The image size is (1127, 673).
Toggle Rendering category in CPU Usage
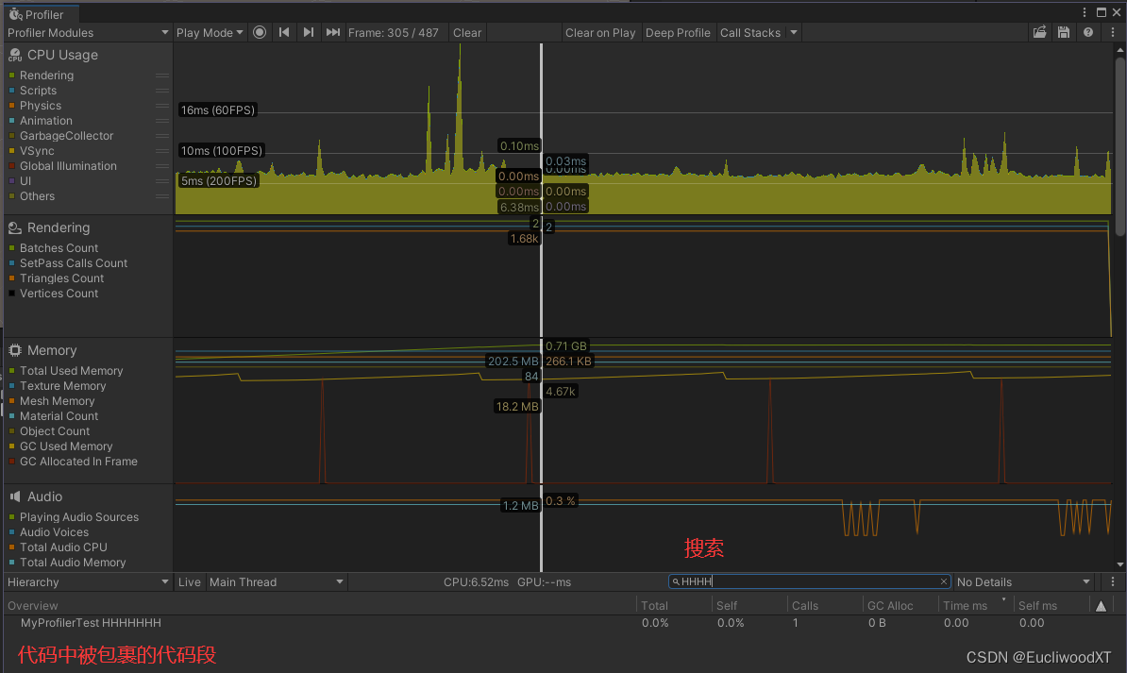[12, 76]
